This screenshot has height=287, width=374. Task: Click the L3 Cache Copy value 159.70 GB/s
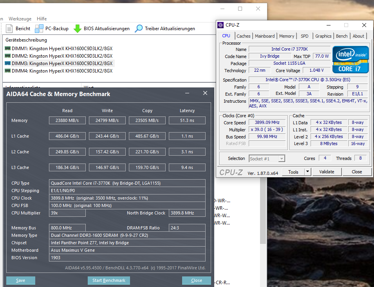coord(147,167)
